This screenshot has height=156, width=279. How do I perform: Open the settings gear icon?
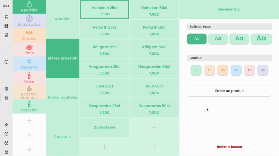point(6,89)
